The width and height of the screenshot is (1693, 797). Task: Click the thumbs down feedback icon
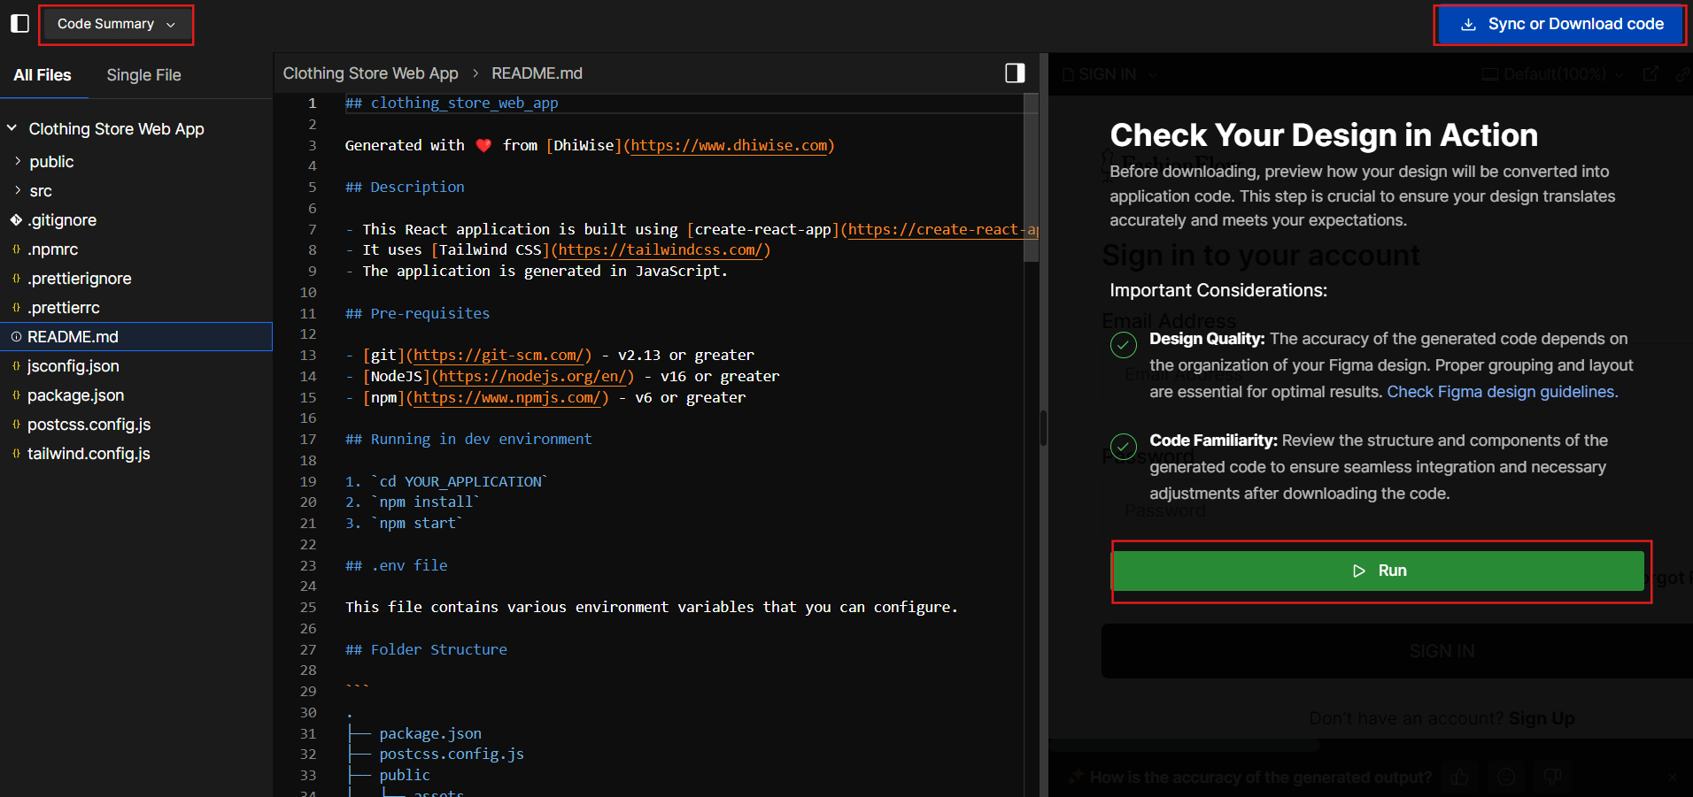pos(1552,778)
